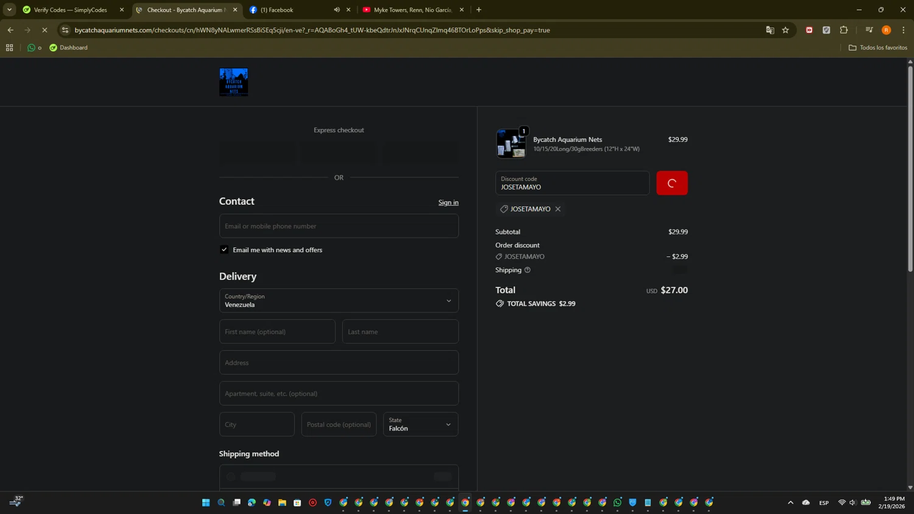Screen dimensions: 914x514
Task: Open the media control music icon
Action: click(869, 30)
